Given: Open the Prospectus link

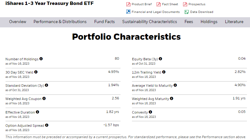Looking at the screenshot, I should click(x=197, y=4).
